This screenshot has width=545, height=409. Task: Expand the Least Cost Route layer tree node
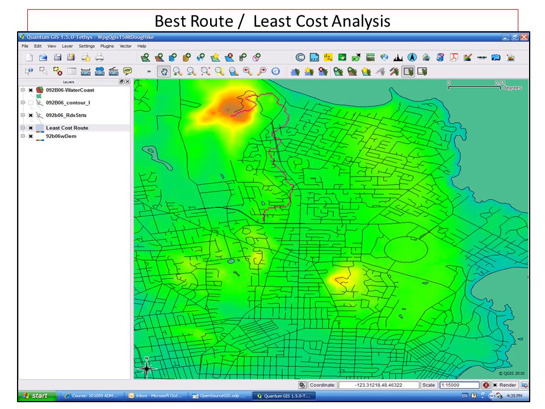(x=23, y=128)
